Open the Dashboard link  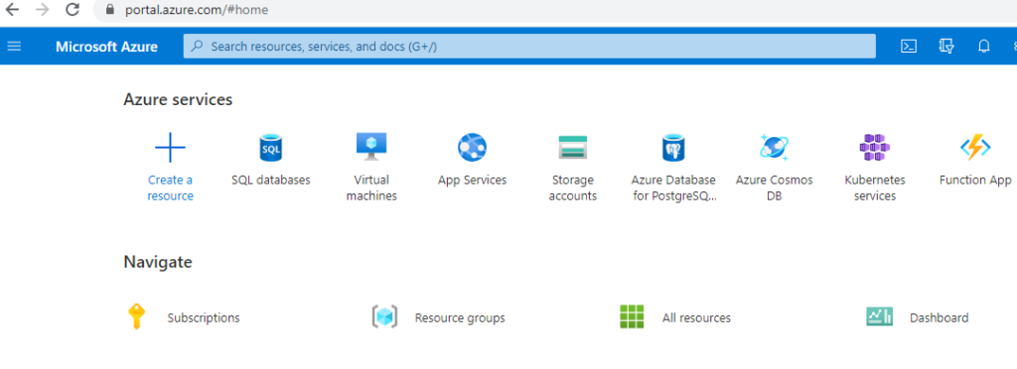[x=940, y=317]
